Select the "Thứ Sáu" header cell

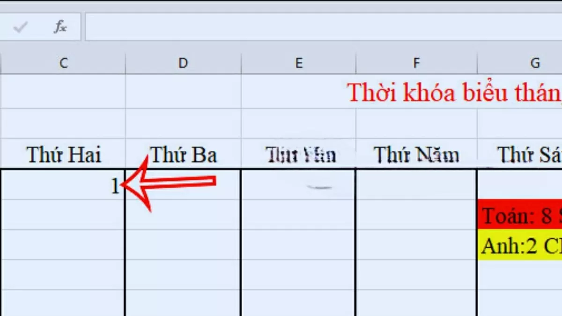pyautogui.click(x=525, y=154)
